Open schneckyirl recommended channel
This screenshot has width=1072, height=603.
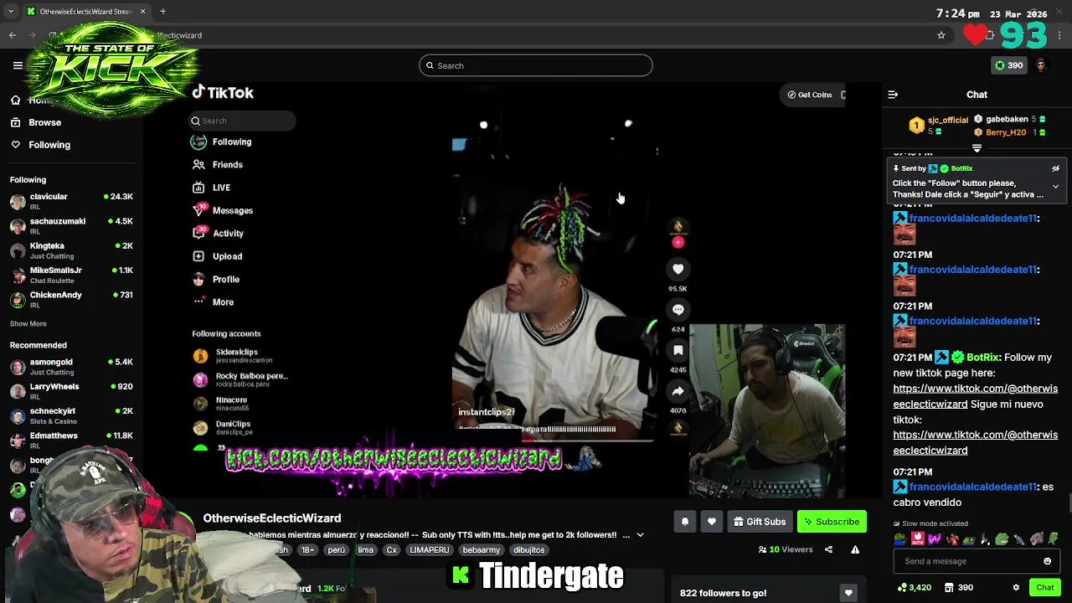71,415
